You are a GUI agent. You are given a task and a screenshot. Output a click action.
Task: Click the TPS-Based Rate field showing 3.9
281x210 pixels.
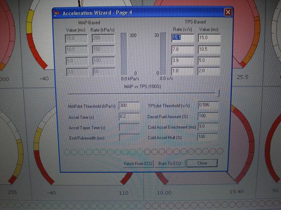click(183, 60)
